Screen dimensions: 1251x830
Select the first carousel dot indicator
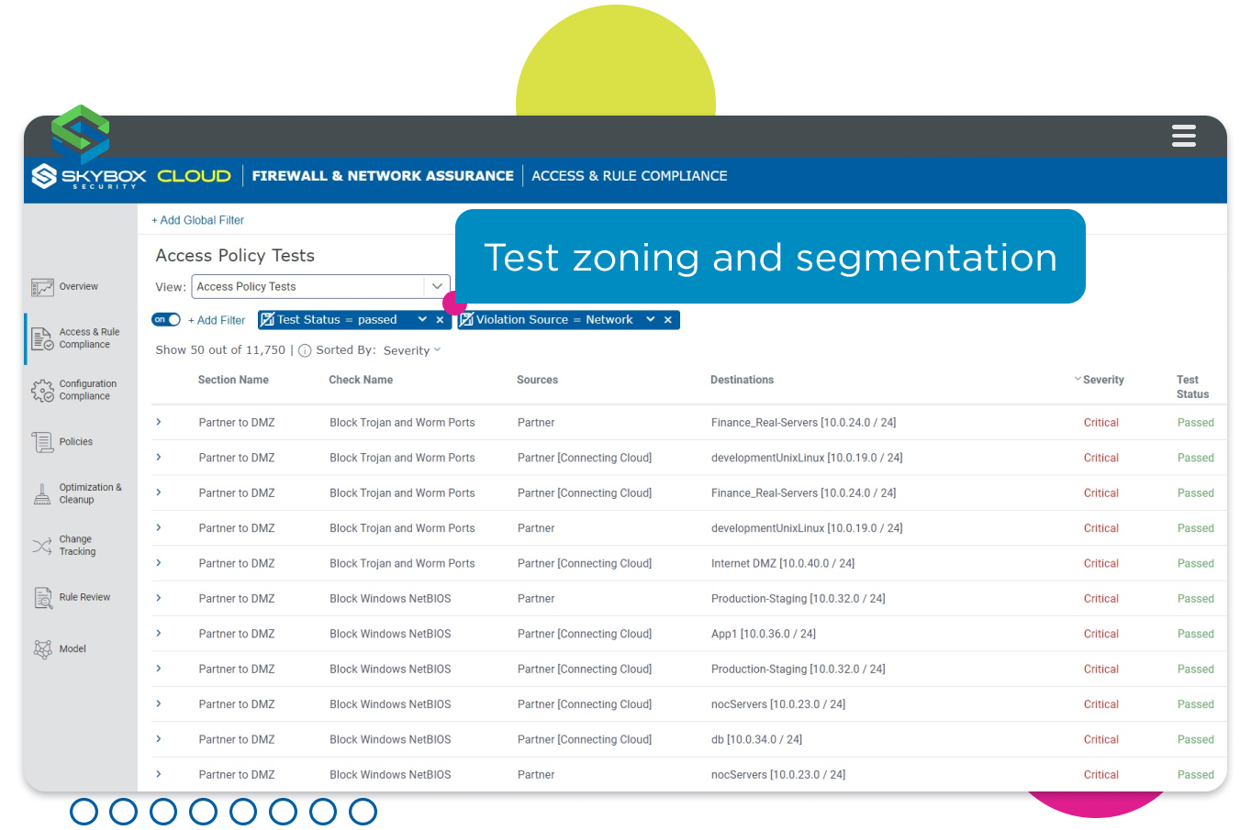tap(84, 812)
